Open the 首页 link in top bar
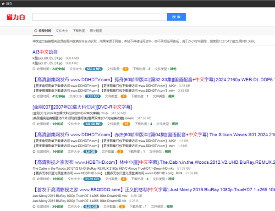 tap(9, 4)
